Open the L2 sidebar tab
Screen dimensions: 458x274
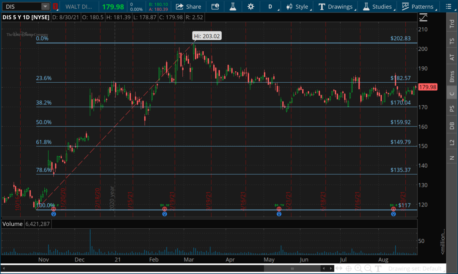[452, 142]
